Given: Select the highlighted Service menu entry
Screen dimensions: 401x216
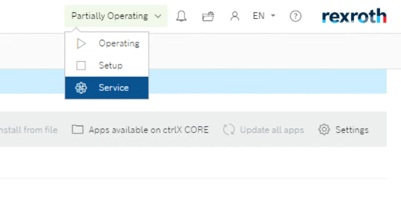Looking at the screenshot, I should pos(107,88).
